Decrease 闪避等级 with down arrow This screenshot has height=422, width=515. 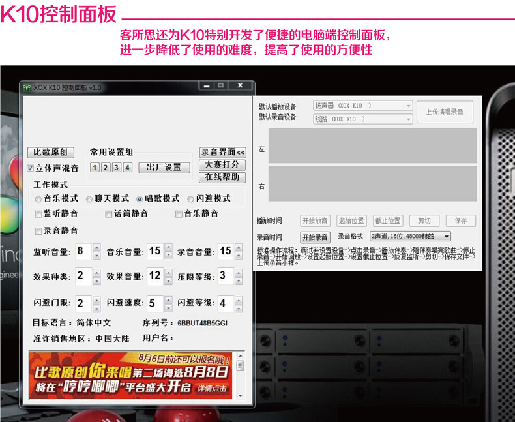pyautogui.click(x=239, y=309)
